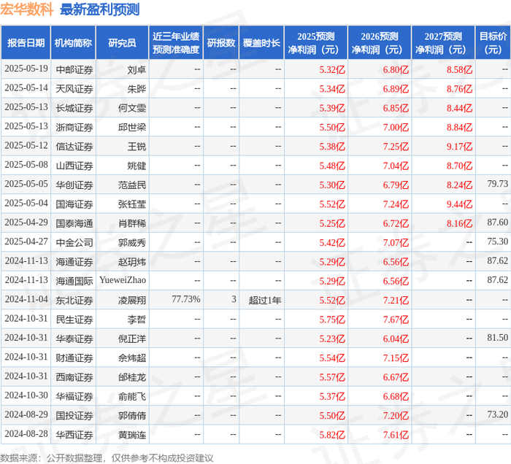Click the 机构简称 column header

pyautogui.click(x=73, y=42)
